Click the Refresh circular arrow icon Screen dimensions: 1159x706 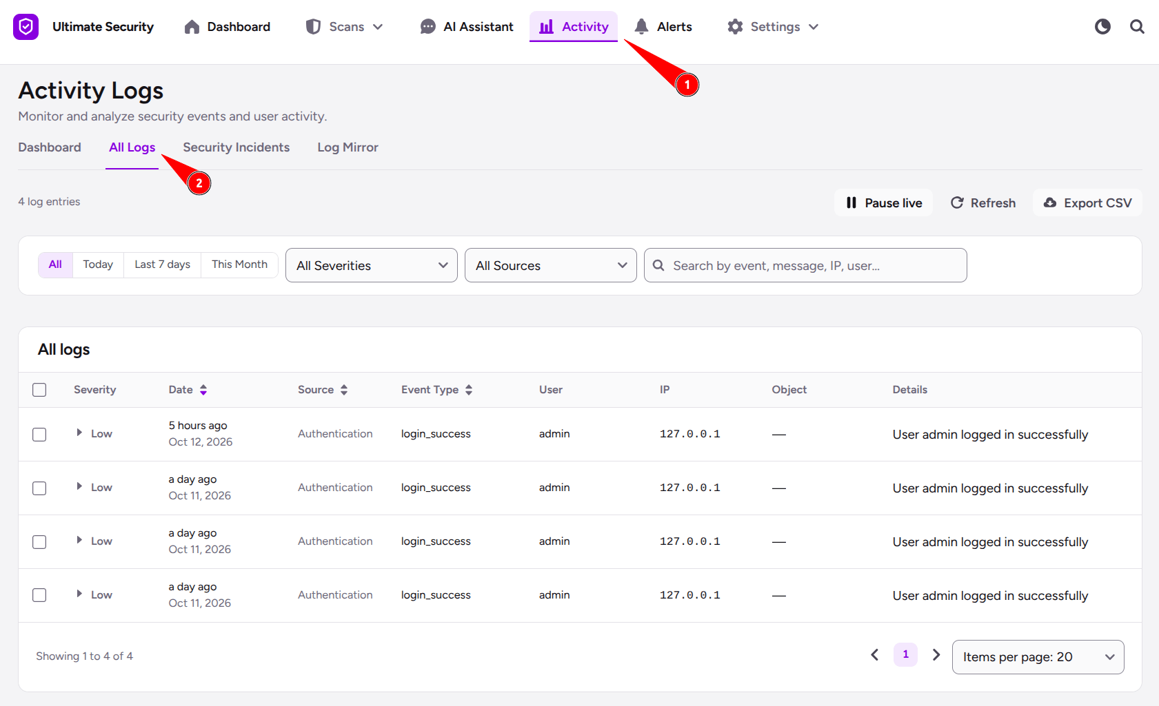click(x=957, y=203)
